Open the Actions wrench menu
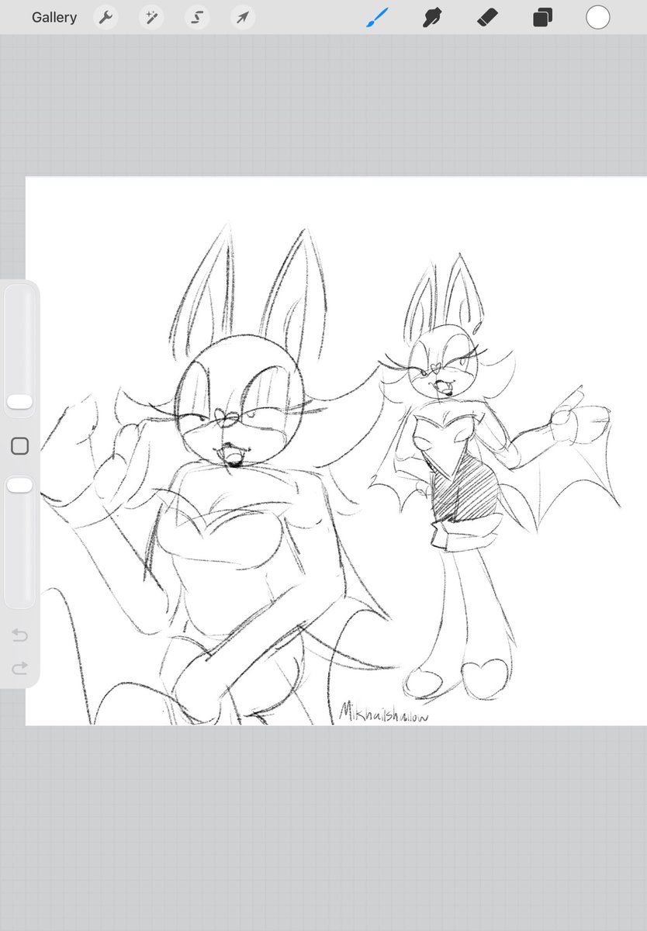Viewport: 647px width, 931px height. [x=106, y=17]
